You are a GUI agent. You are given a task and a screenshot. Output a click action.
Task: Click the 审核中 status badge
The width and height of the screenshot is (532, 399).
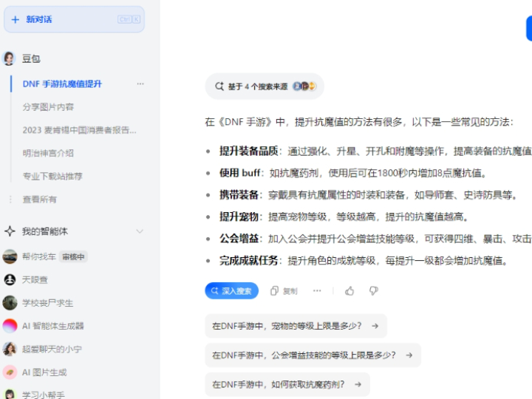tap(73, 257)
